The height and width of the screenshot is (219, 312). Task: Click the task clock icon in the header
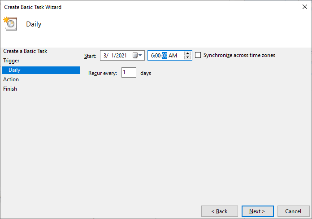tap(10, 23)
